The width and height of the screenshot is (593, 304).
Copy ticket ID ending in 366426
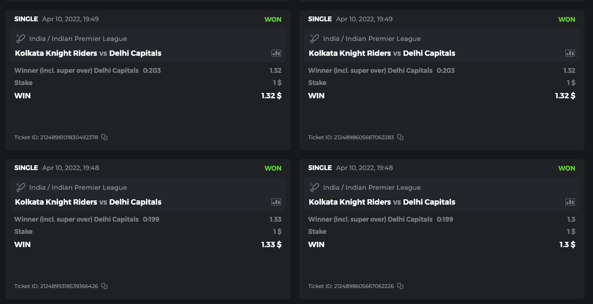click(104, 286)
